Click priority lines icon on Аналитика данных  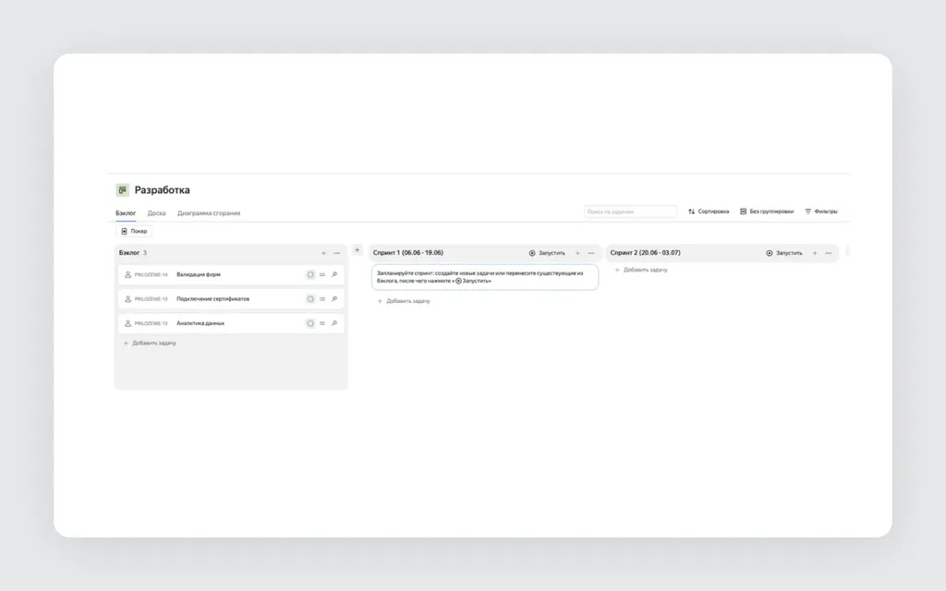322,323
